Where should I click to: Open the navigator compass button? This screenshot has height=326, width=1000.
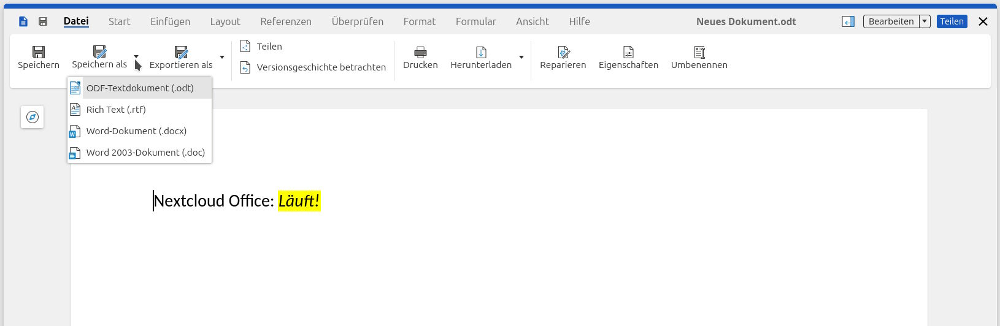[x=33, y=117]
